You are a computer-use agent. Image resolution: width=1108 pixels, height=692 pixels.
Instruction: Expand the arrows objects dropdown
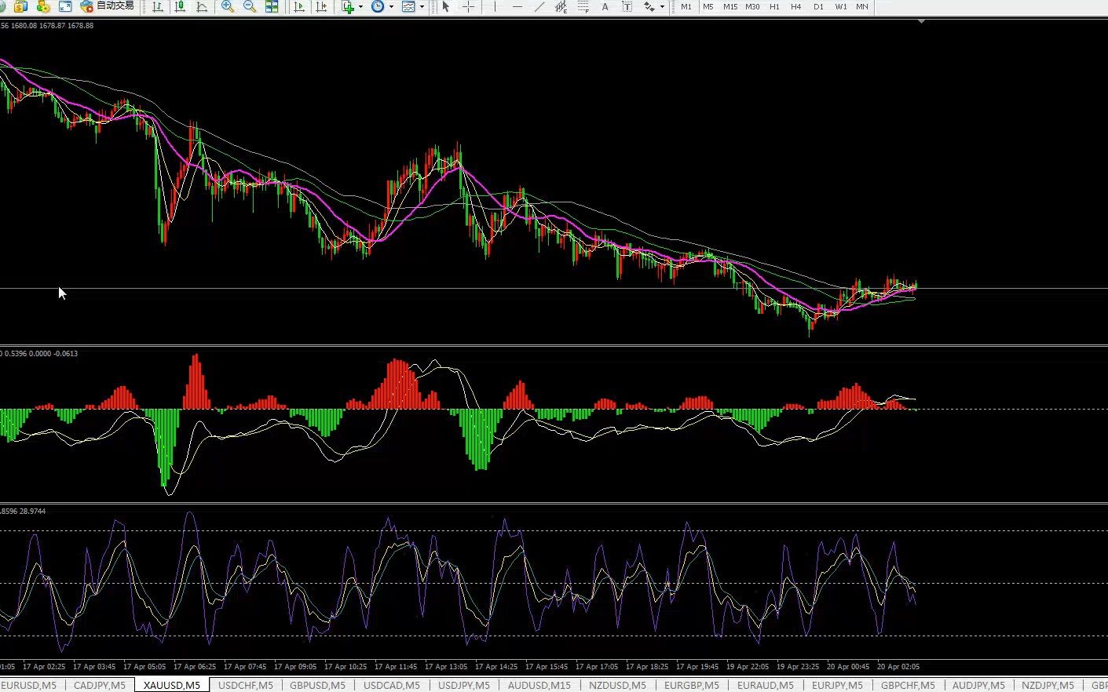click(x=662, y=6)
